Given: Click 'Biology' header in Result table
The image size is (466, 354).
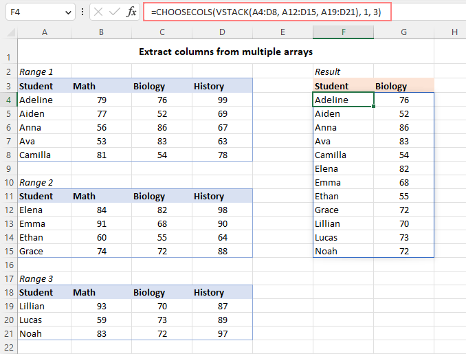Looking at the screenshot, I should point(403,86).
